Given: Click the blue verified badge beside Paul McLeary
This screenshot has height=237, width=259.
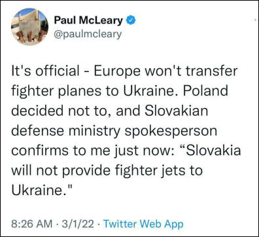Looking at the screenshot, I should [131, 20].
